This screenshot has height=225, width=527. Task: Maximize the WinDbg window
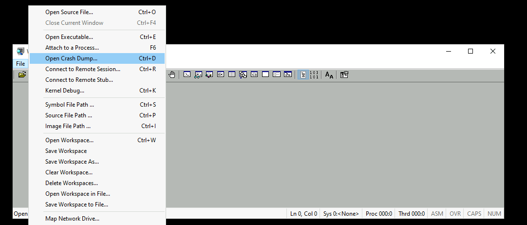click(471, 52)
